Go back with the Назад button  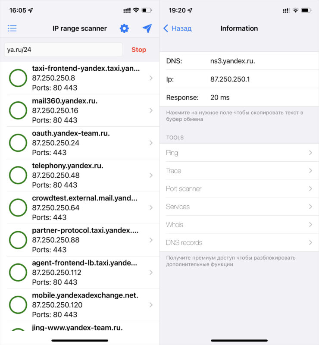[177, 28]
